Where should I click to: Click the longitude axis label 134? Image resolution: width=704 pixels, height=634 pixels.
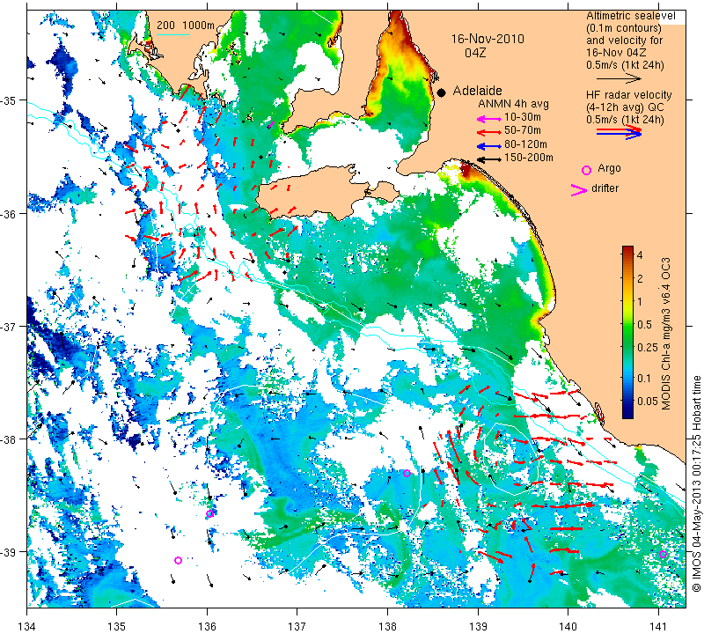[27, 626]
